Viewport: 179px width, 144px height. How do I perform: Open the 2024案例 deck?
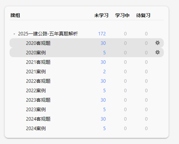[x=36, y=129]
